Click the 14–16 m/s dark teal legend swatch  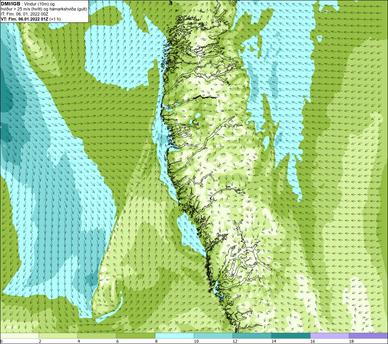(x=291, y=335)
